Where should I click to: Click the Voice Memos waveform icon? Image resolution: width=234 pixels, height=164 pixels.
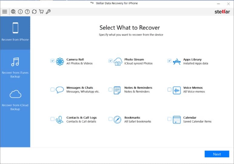pyautogui.click(x=177, y=90)
